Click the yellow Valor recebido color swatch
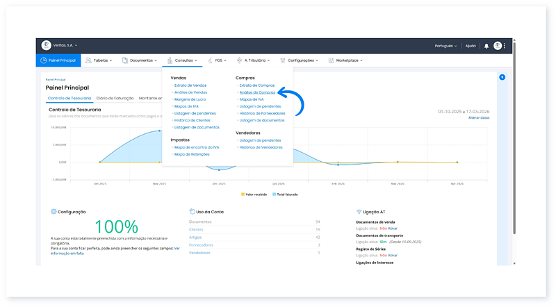556x307 pixels. (243, 194)
